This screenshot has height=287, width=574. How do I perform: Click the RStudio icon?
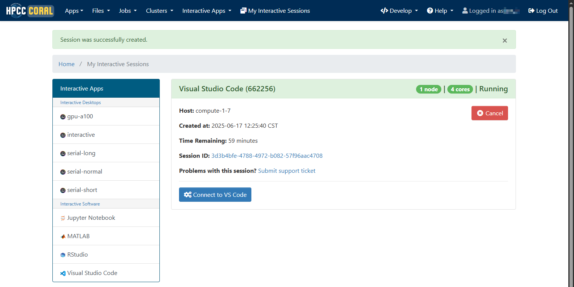(63, 255)
